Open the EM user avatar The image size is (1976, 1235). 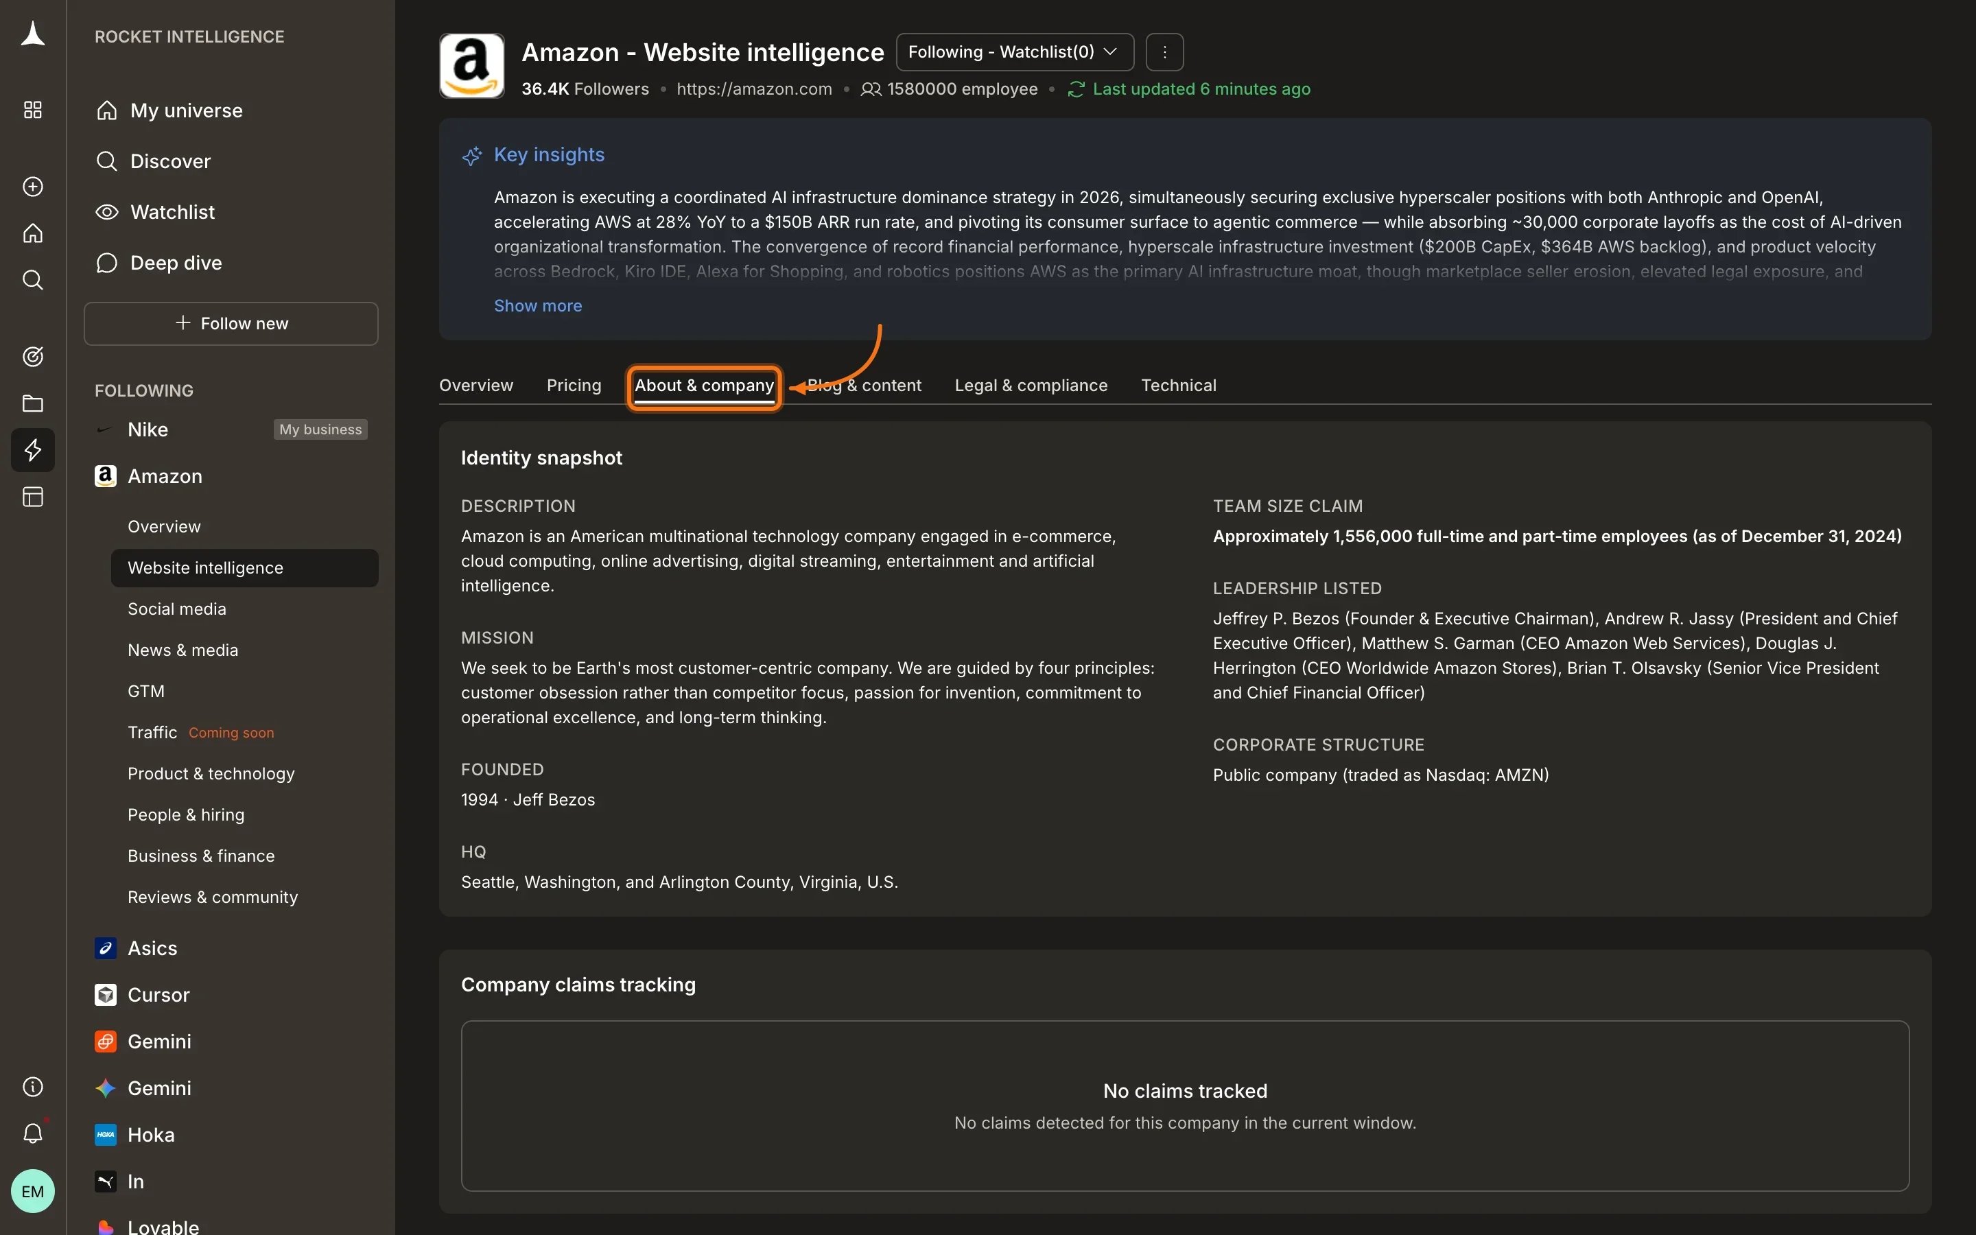(x=33, y=1191)
